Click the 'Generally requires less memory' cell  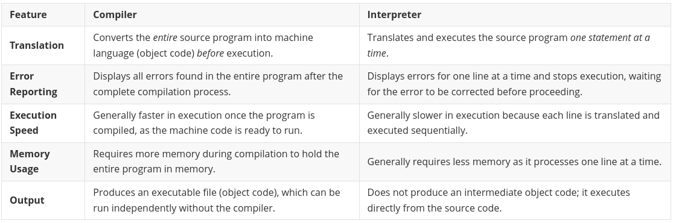click(515, 162)
